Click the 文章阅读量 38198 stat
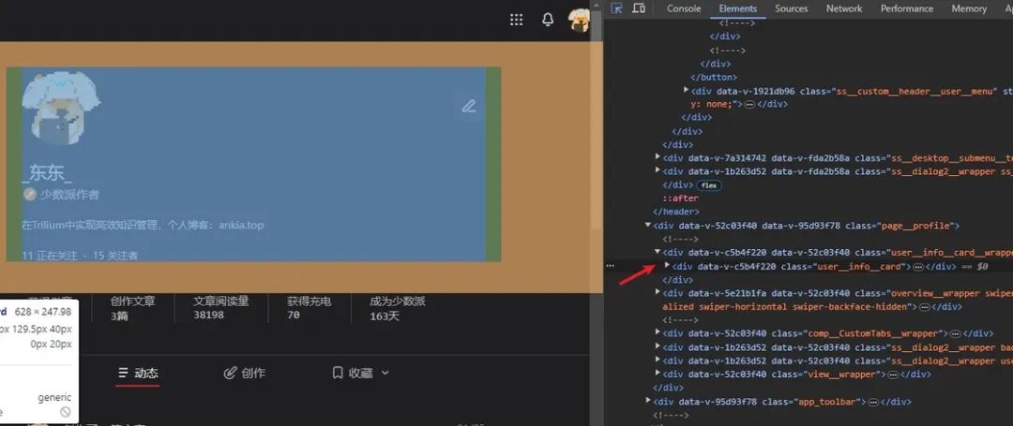 (221, 307)
